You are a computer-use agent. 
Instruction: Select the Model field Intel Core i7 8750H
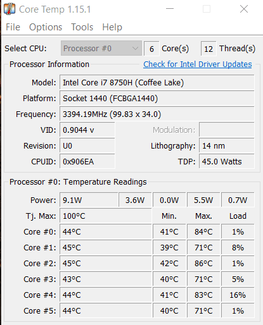tap(157, 83)
